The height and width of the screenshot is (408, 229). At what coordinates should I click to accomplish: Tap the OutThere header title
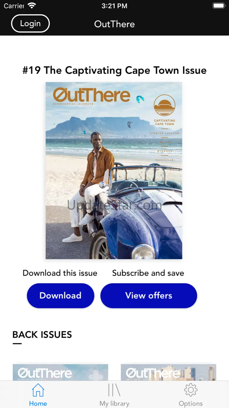[114, 24]
